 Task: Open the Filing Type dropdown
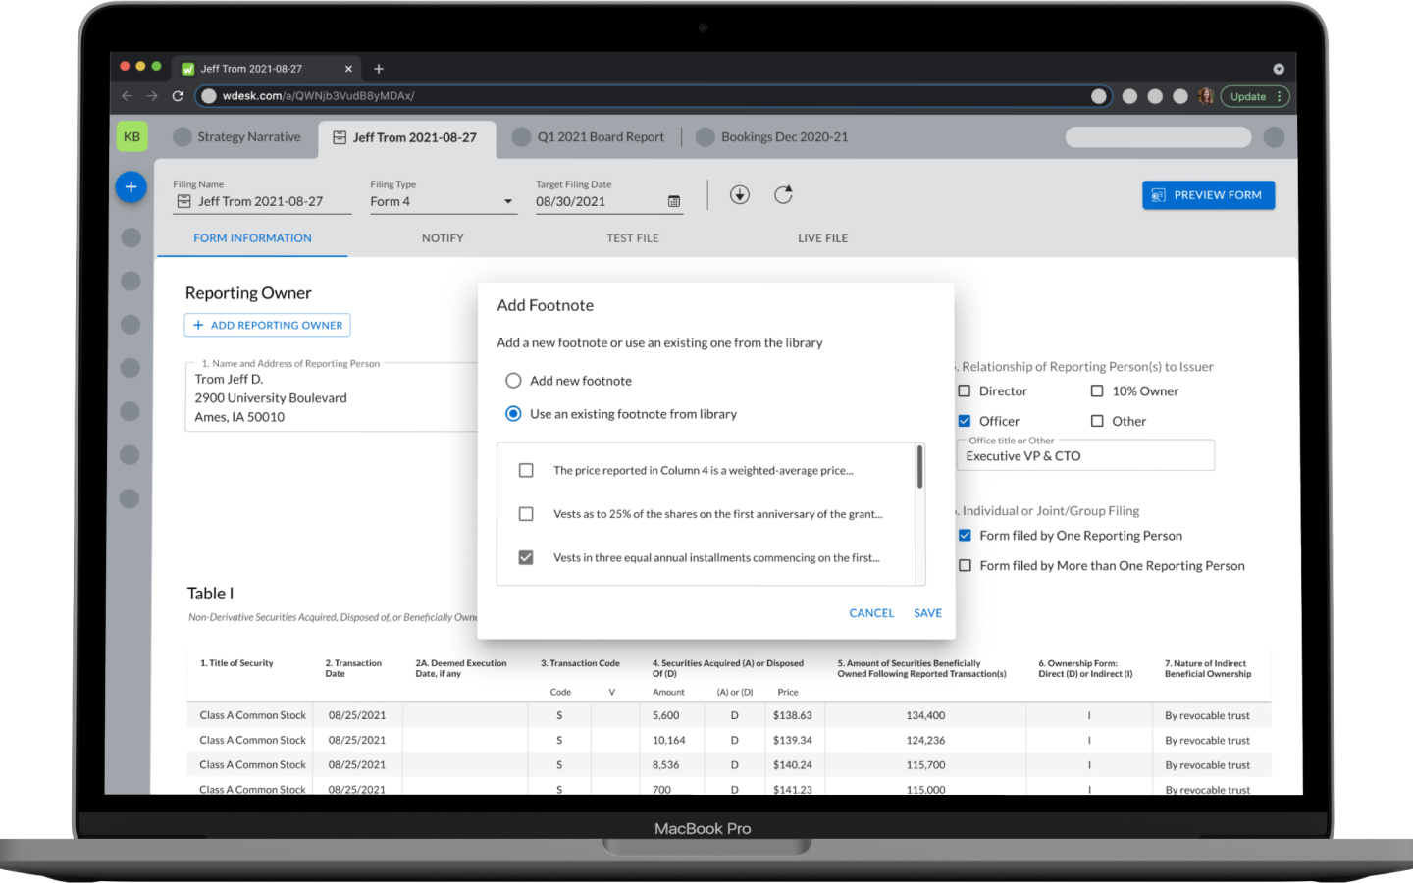[x=443, y=201]
